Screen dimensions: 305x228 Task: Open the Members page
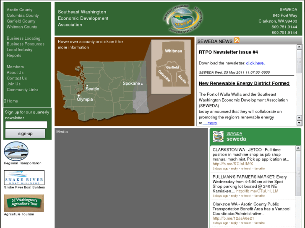[15, 67]
